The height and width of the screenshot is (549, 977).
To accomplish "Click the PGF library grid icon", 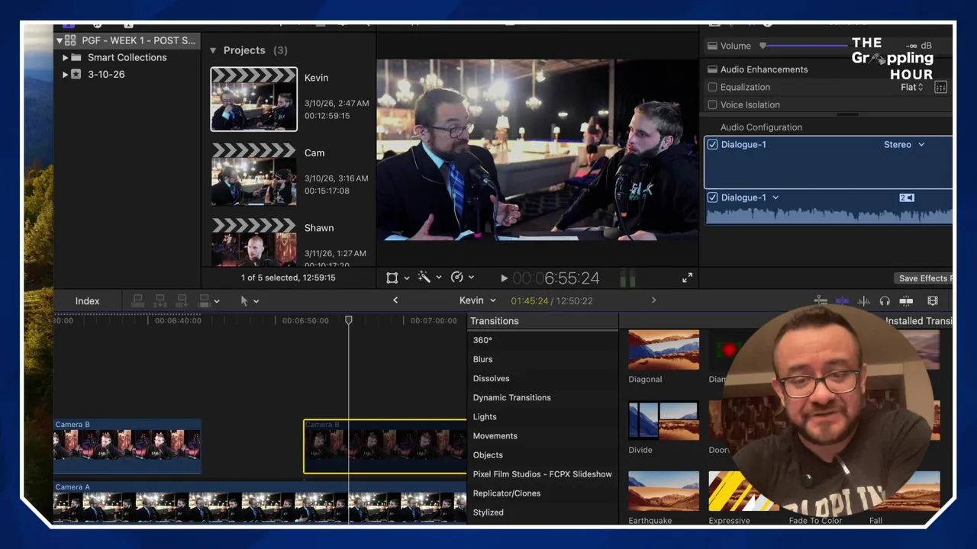I will 70,40.
